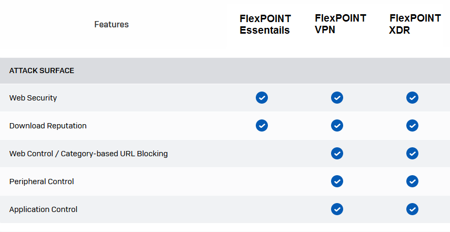The height and width of the screenshot is (232, 450).
Task: Click the FlexPOINT XDR column header
Action: (415, 24)
